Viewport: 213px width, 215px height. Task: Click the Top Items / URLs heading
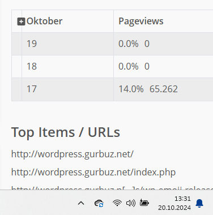(66, 132)
